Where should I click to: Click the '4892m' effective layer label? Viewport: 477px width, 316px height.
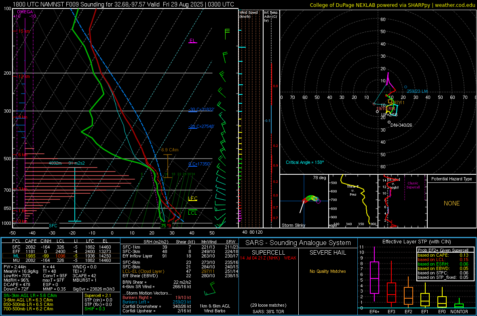pyautogui.click(x=55, y=163)
